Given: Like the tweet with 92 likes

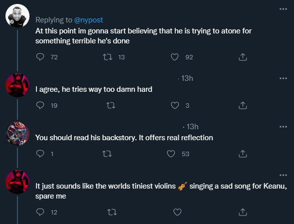Looking at the screenshot, I should 175,57.
